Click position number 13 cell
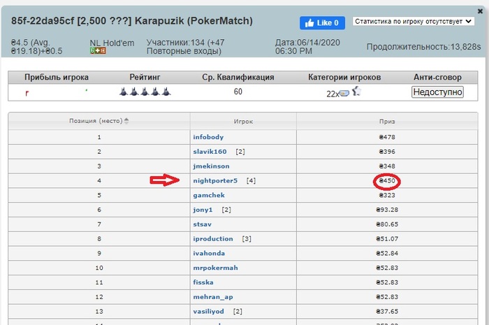489x325 pixels. coord(99,311)
